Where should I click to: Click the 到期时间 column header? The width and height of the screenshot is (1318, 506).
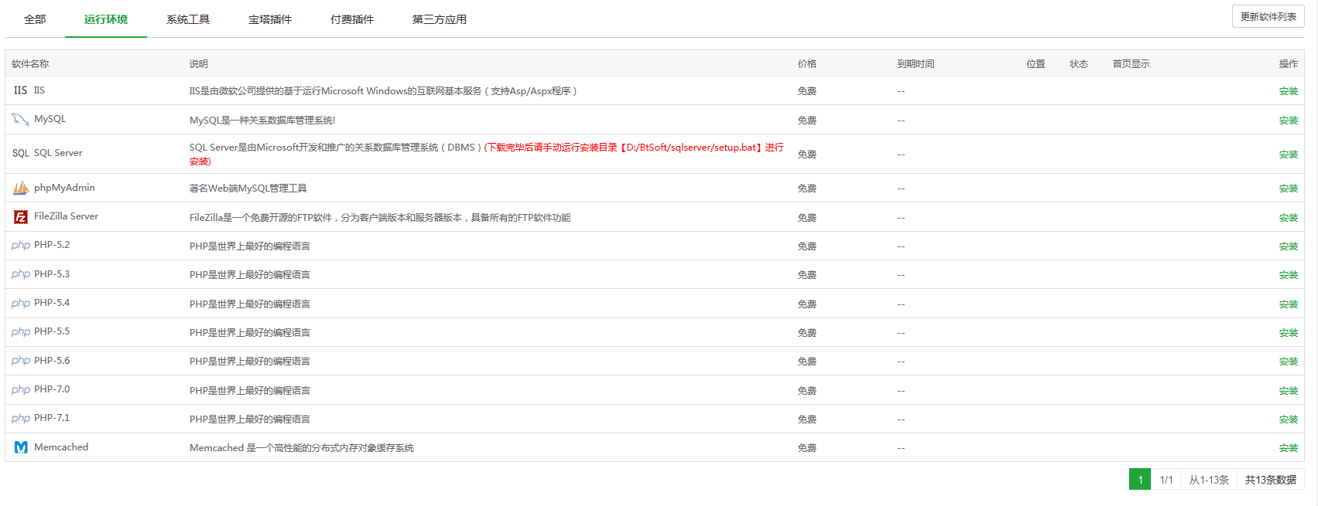pos(916,64)
